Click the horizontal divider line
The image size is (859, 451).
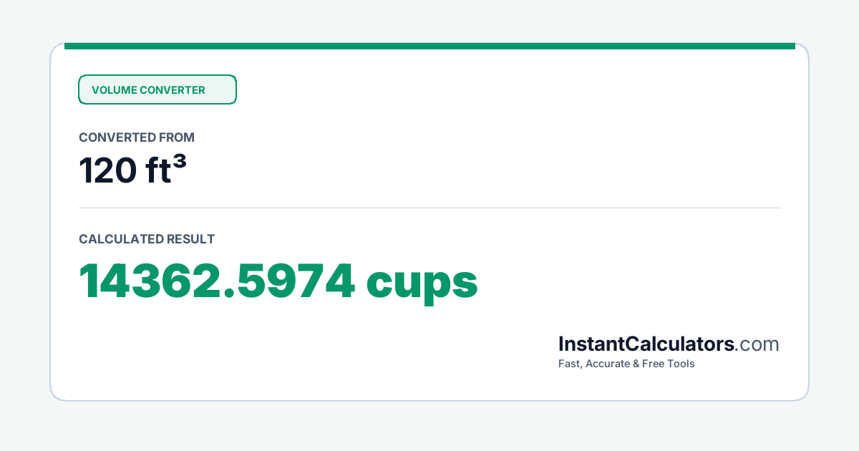[429, 208]
